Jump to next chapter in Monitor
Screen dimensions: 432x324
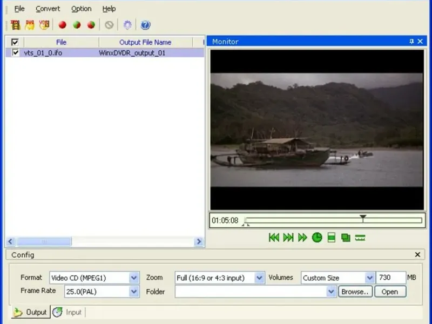[288, 238]
